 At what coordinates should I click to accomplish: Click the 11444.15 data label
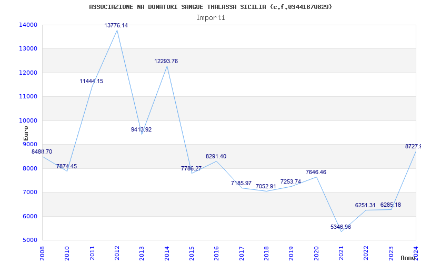tap(91, 81)
